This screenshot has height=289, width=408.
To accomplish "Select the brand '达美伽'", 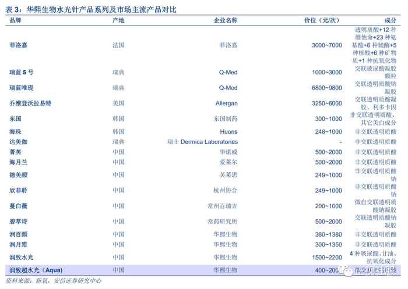I will [x=18, y=142].
